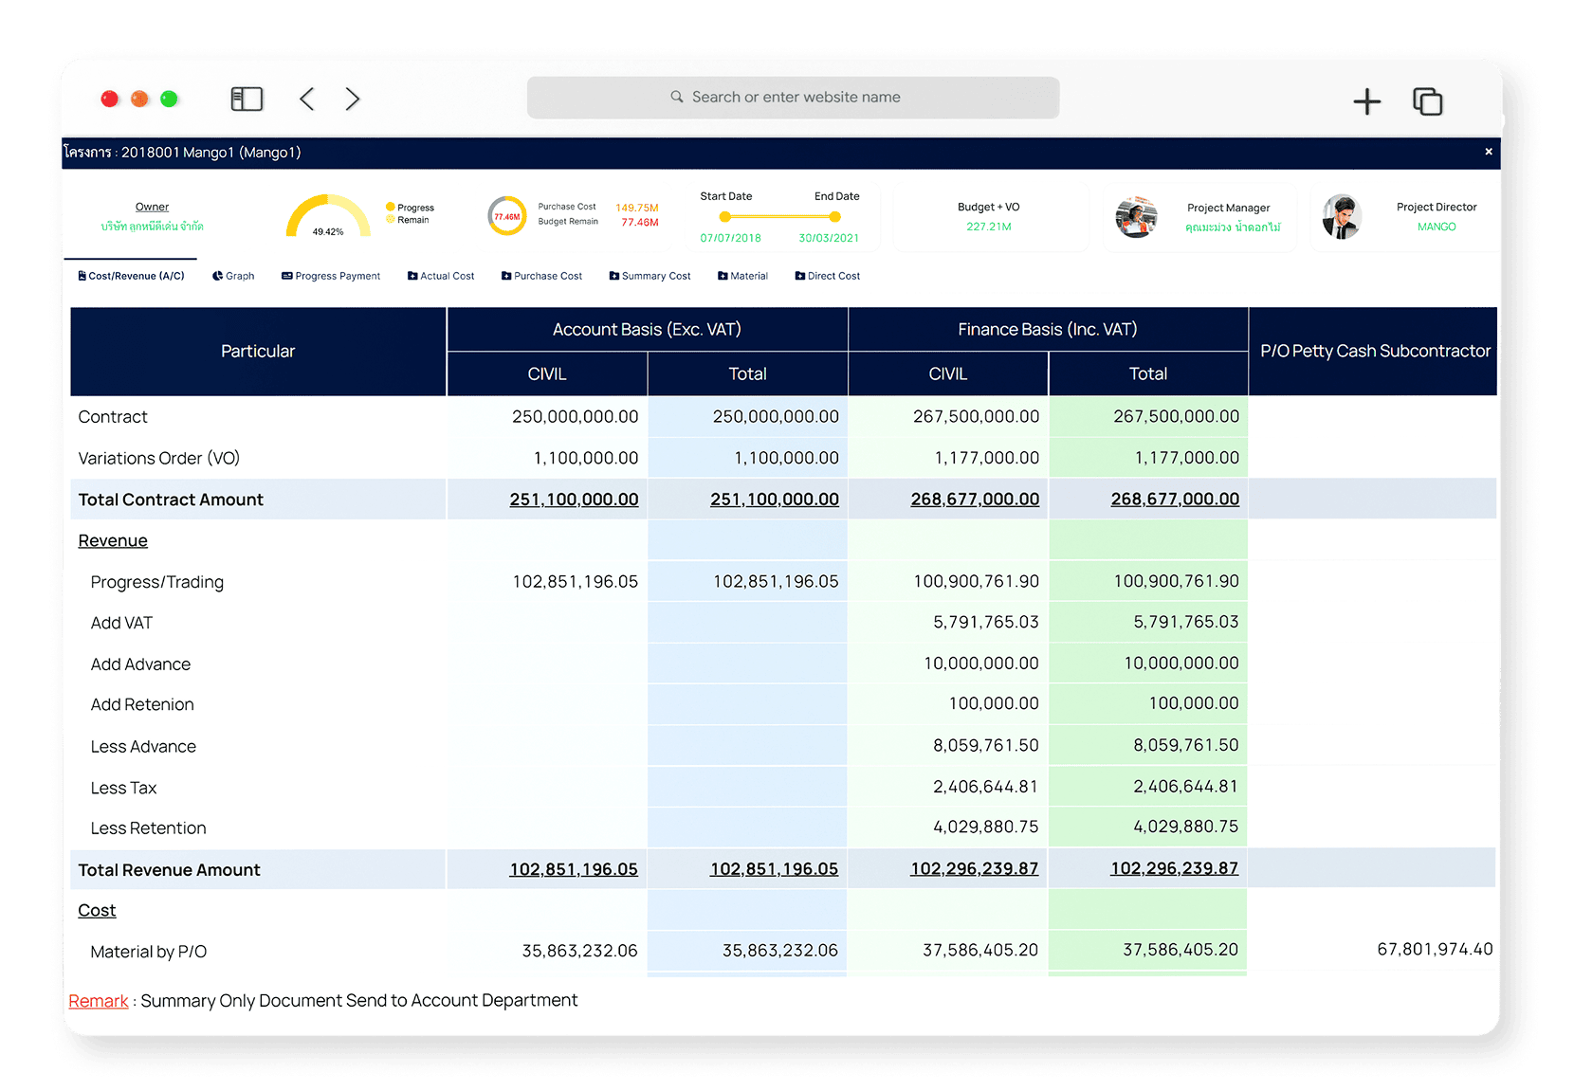Viewport: 1574px width, 1091px height.
Task: Toggle the browser sidebar panel icon
Action: click(247, 99)
